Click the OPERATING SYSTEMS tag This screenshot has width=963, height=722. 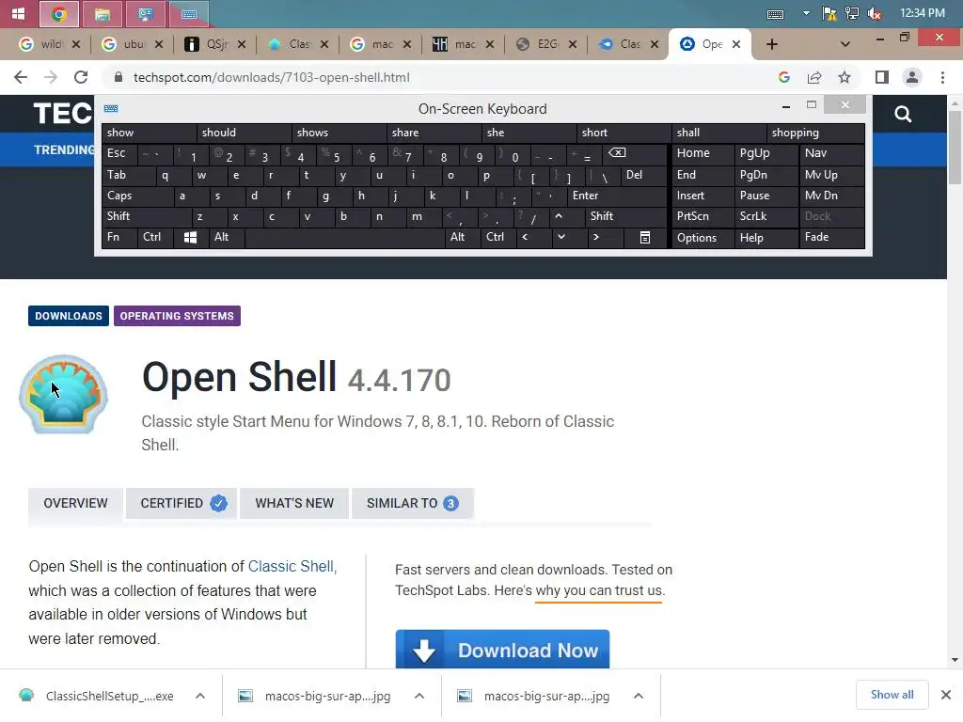click(177, 316)
